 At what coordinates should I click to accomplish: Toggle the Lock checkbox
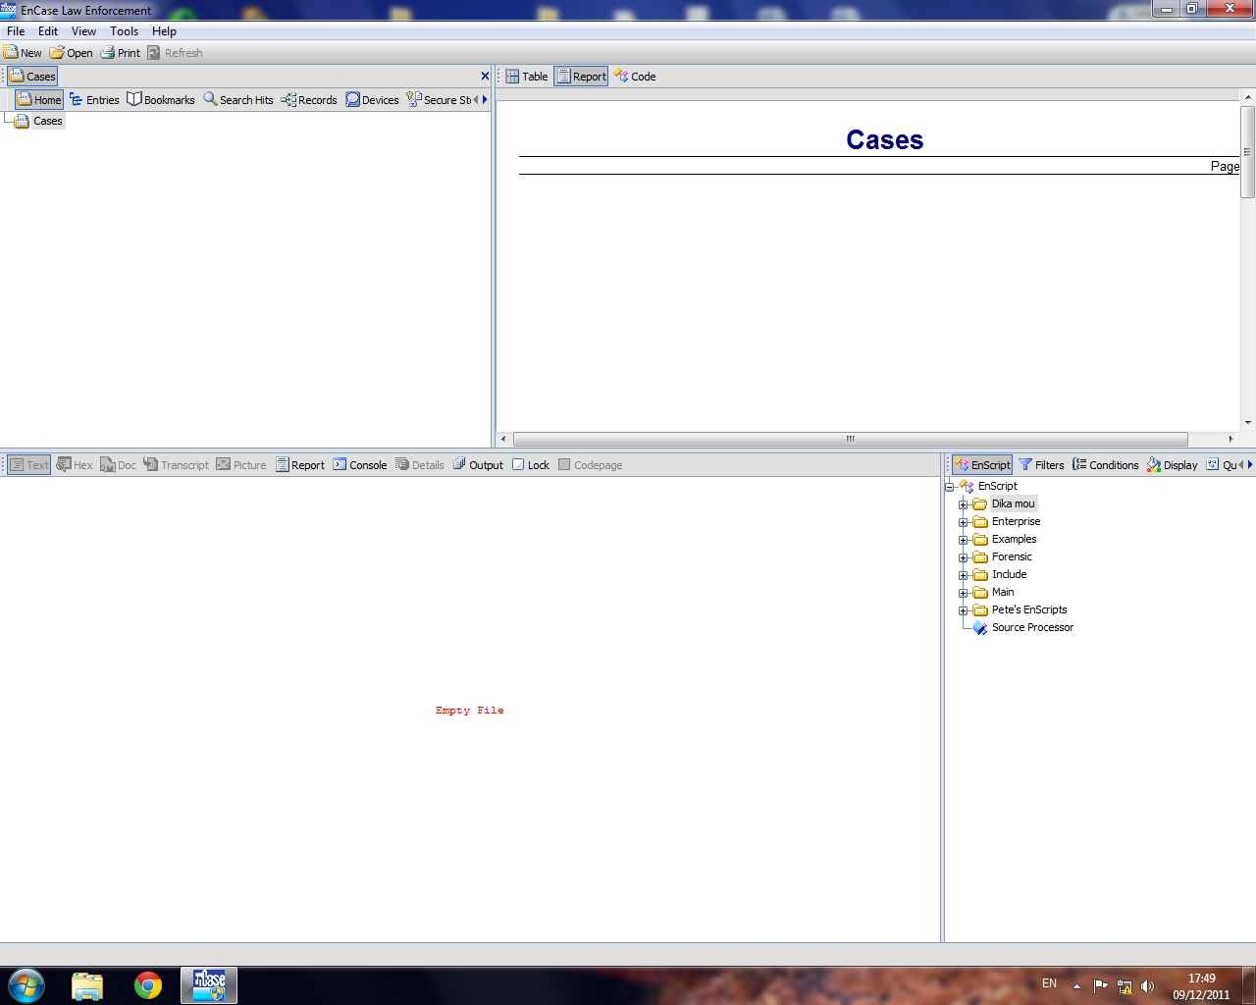click(518, 464)
